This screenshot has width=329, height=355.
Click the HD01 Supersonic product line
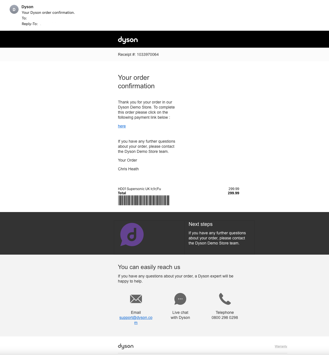139,189
